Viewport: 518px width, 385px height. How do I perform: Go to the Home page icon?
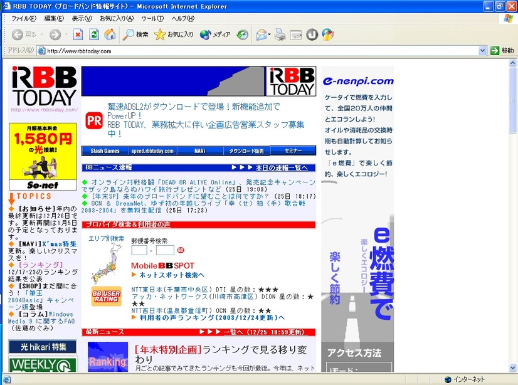click(x=110, y=34)
